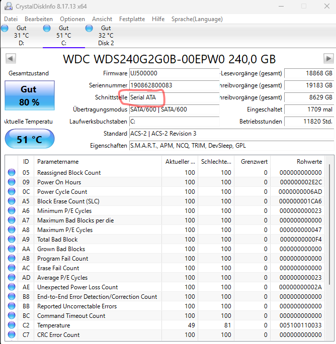This screenshot has height=344, width=336.
Task: Click status orb for Maximum P/E Cycles
Action: [x=12, y=230]
